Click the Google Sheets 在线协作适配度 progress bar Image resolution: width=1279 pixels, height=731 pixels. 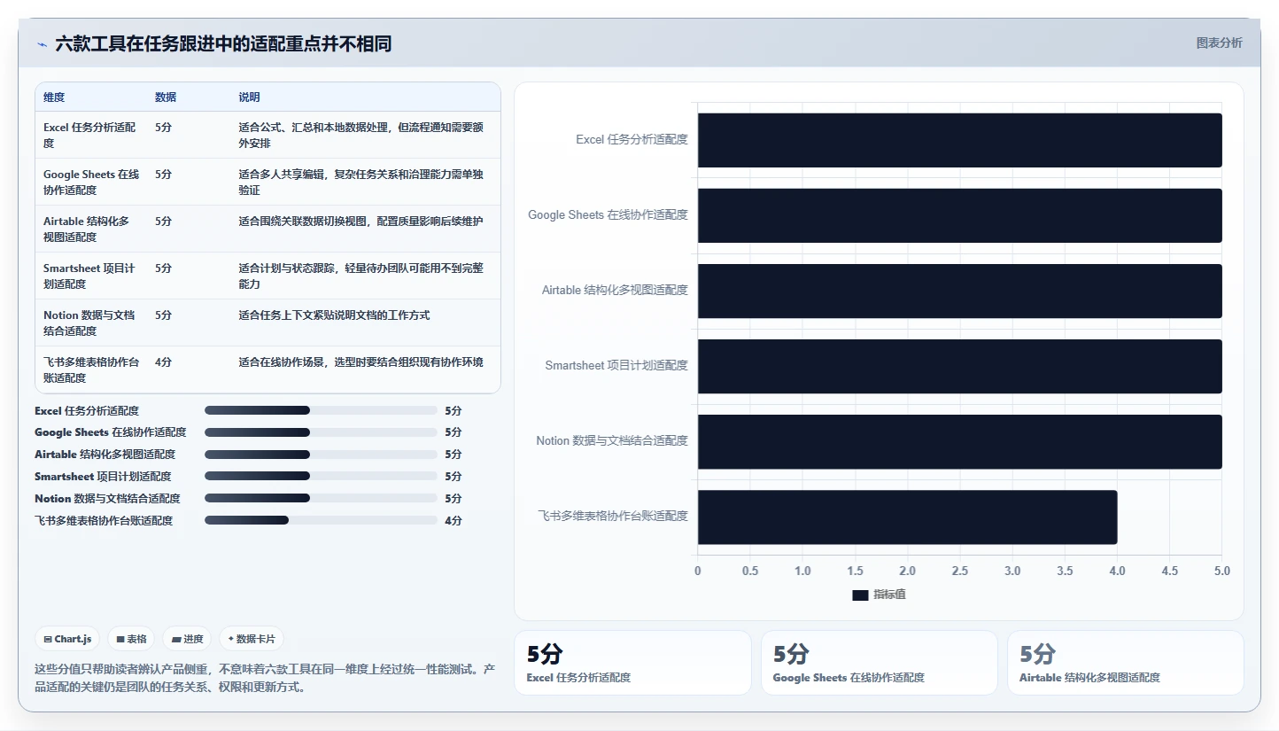point(321,432)
